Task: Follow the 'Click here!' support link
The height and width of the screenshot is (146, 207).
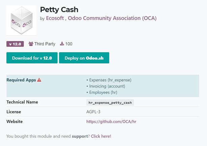Action: pos(101,136)
